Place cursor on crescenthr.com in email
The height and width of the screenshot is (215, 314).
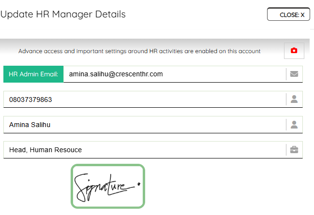pos(139,74)
